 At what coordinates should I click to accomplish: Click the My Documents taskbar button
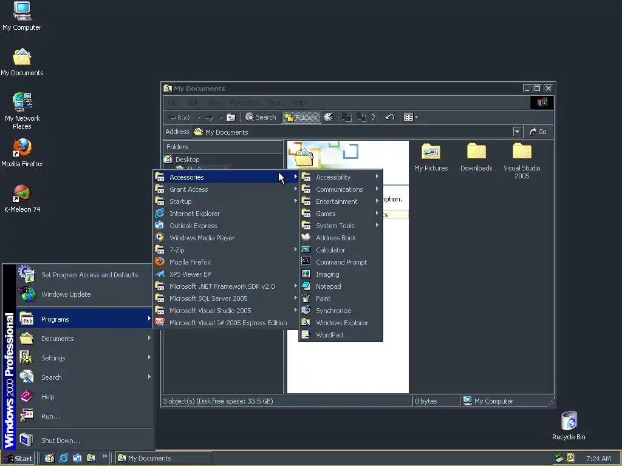pos(163,459)
